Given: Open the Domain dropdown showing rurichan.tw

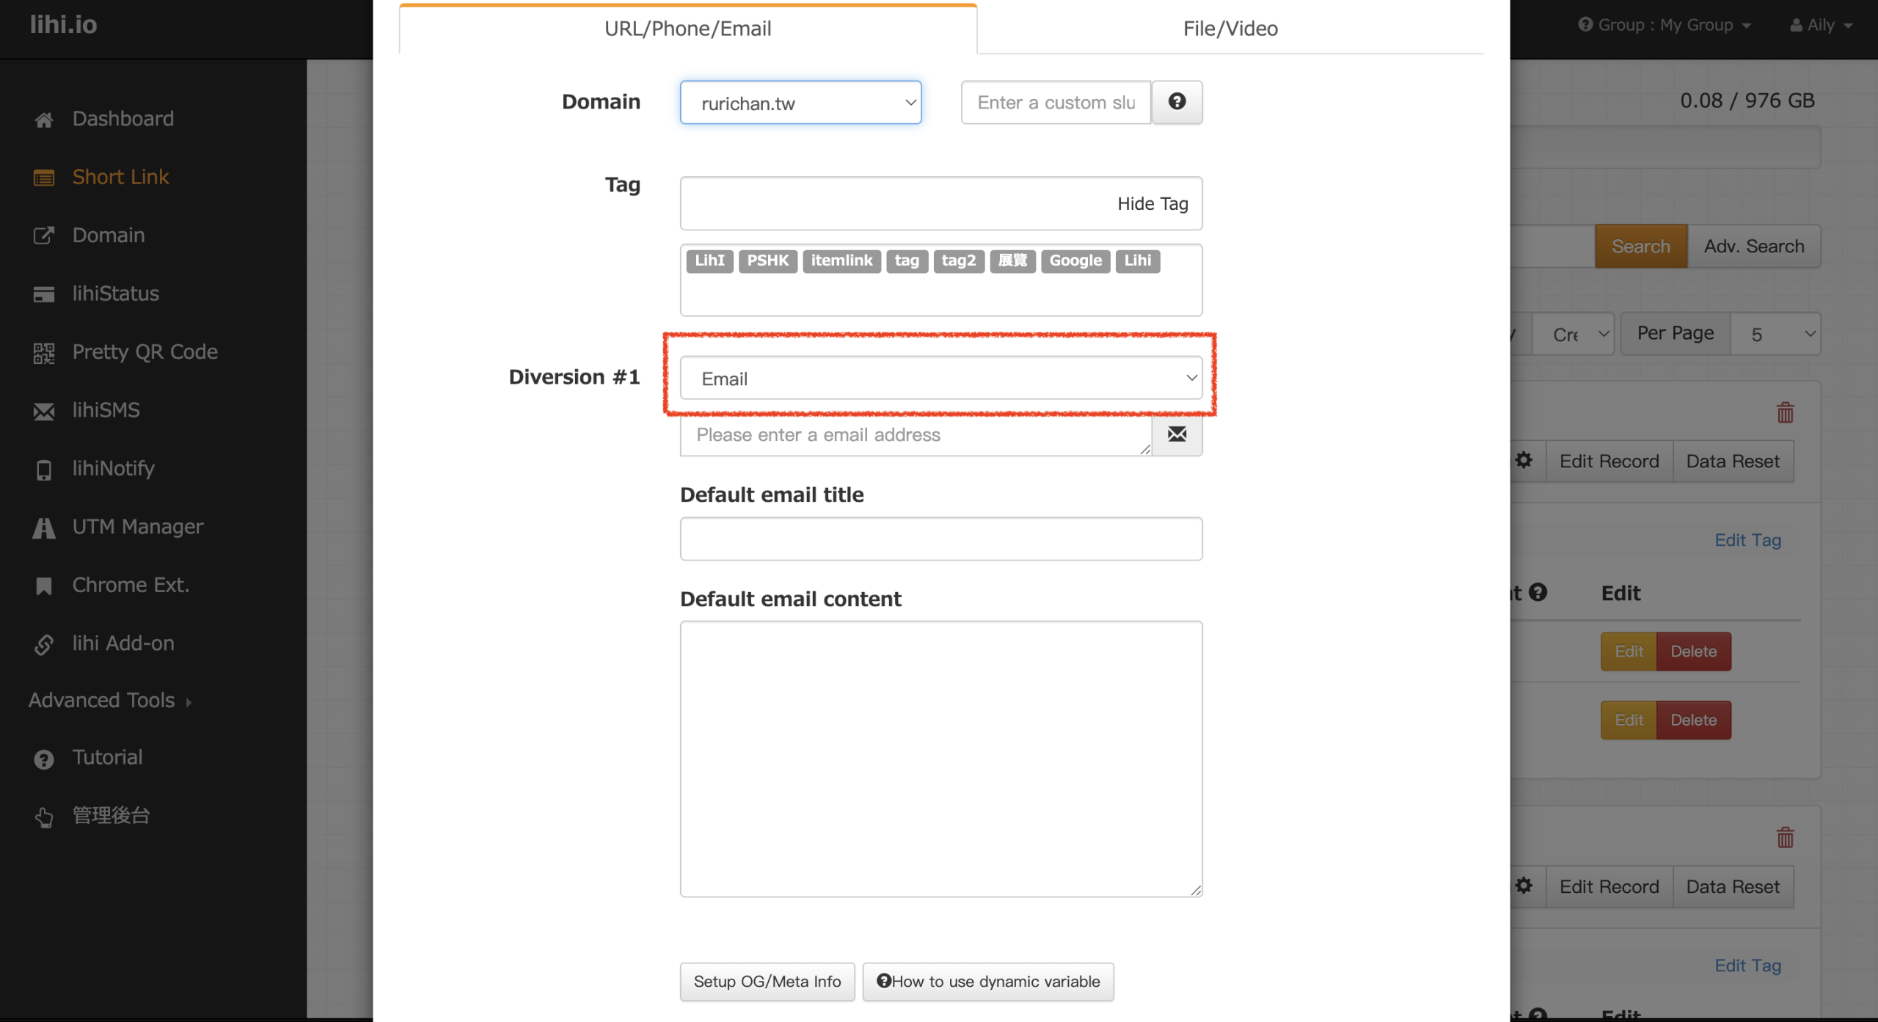Looking at the screenshot, I should click(800, 103).
